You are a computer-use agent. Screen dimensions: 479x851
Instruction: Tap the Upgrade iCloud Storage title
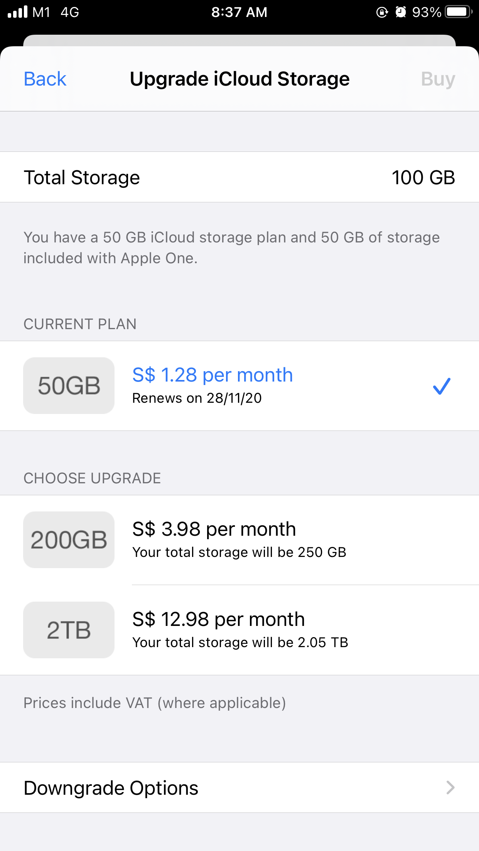239,79
